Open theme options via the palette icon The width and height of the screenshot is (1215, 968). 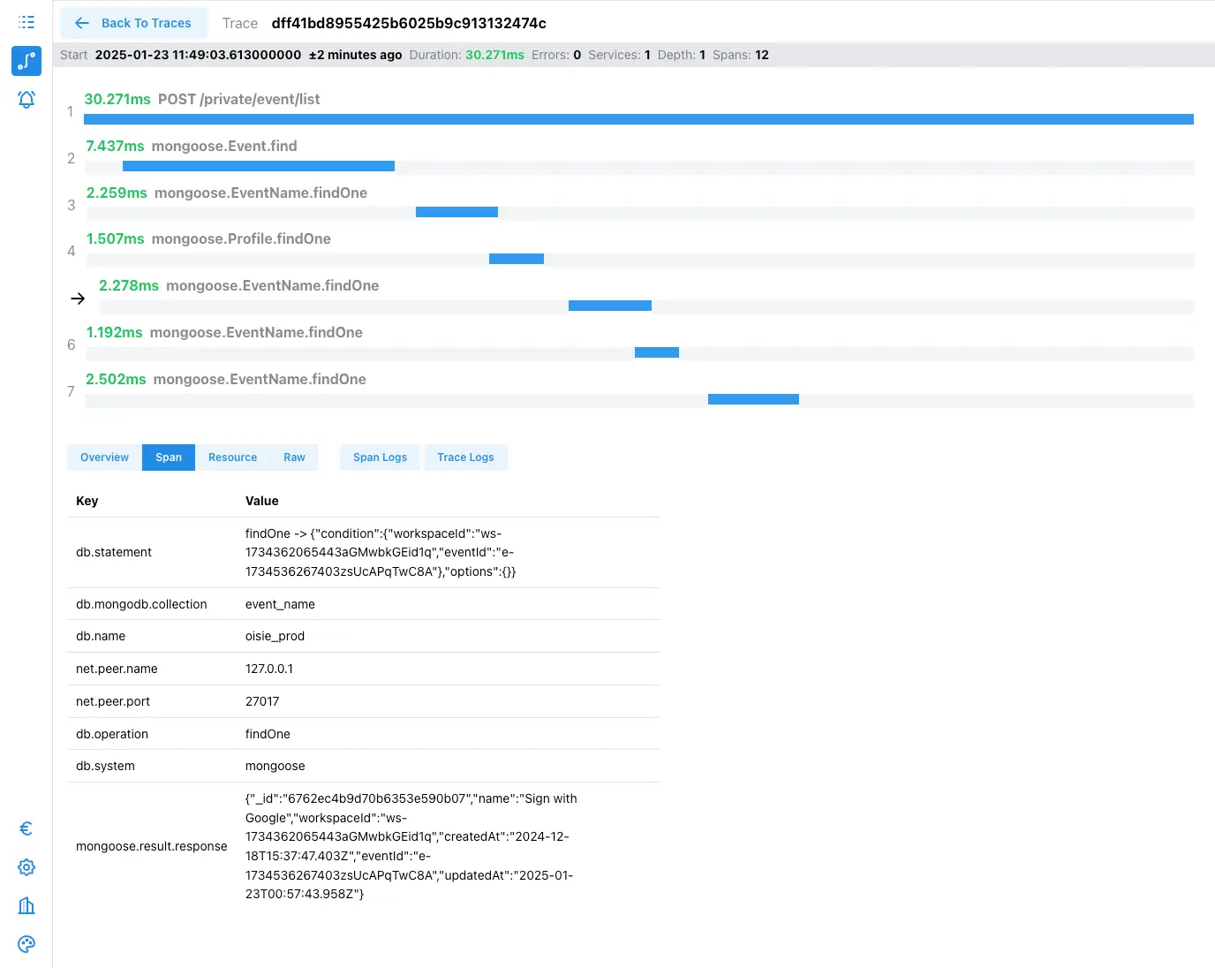click(x=26, y=943)
